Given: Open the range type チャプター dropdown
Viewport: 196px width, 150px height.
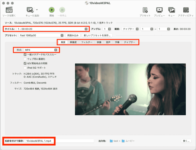Looking at the screenshot, I should 130,29.
